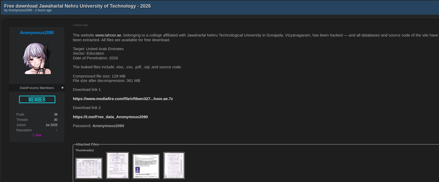Click the 'Thumbnail(s)' label
Screen dimensions: 439x182
pos(85,150)
